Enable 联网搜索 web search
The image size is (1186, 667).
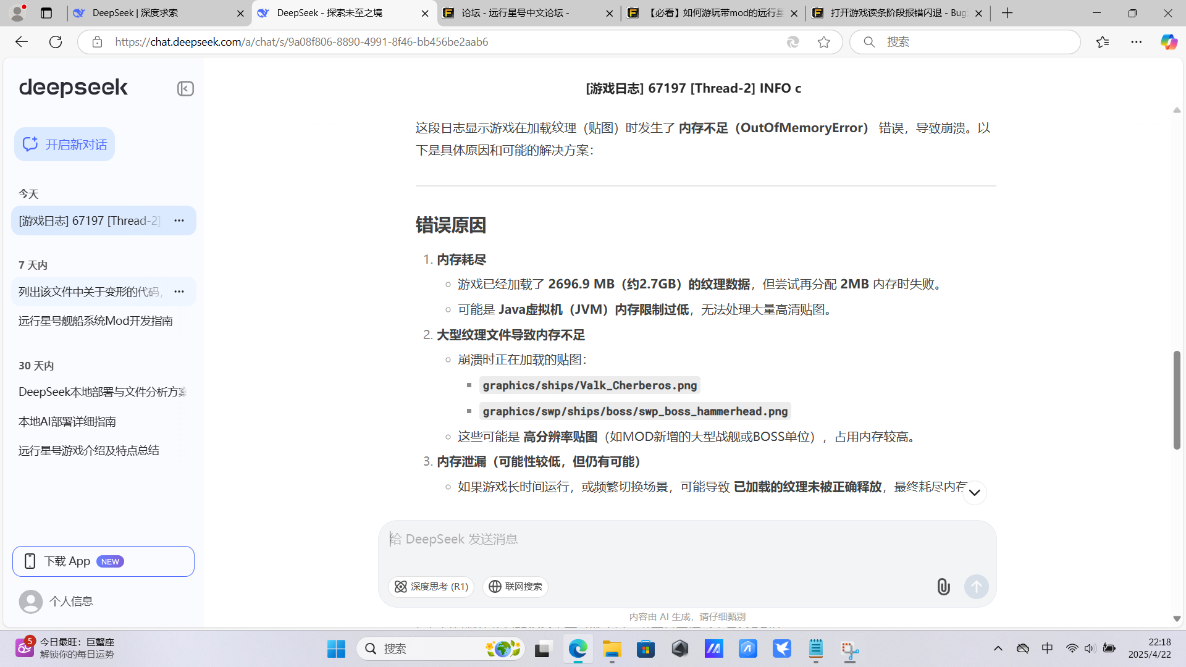[x=515, y=587]
